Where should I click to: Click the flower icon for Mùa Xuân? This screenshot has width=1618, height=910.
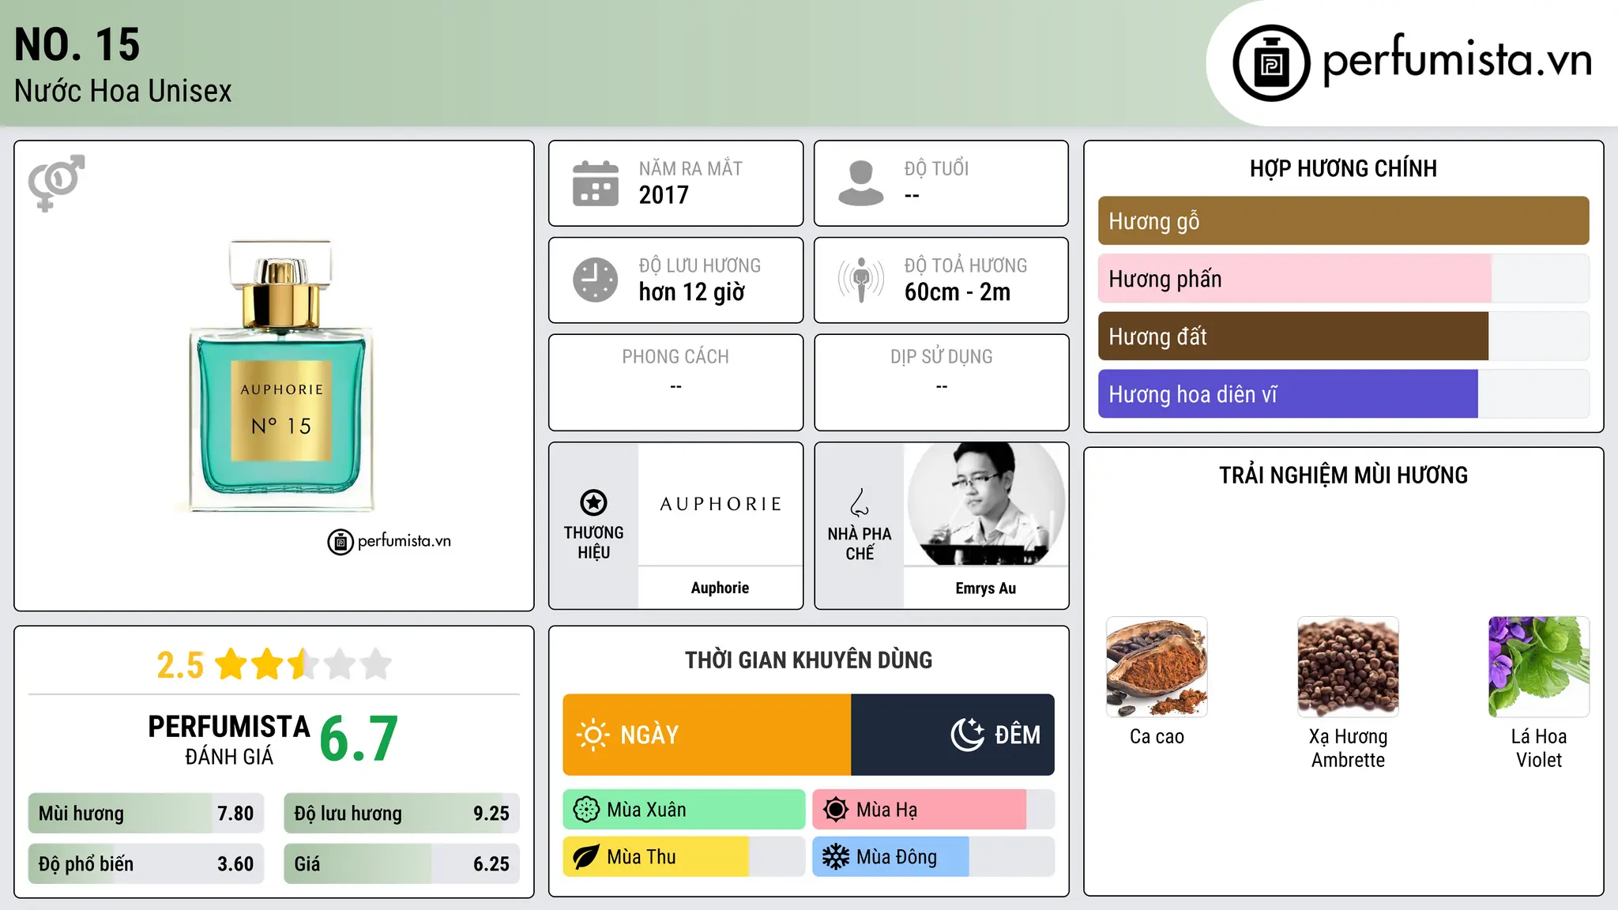586,810
